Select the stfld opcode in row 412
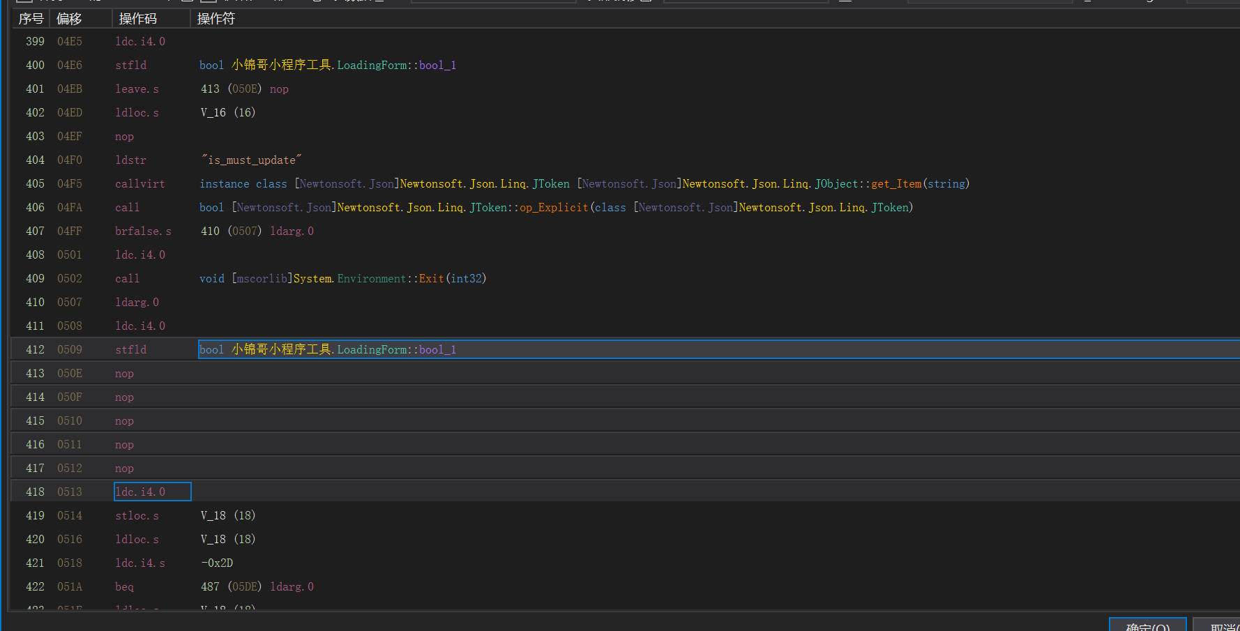The width and height of the screenshot is (1240, 631). (x=131, y=349)
